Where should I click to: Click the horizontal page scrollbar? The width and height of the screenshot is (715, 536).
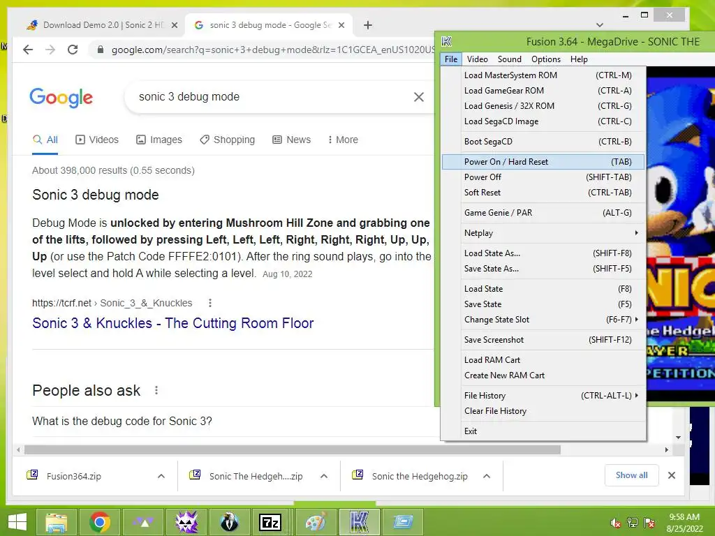(x=293, y=450)
